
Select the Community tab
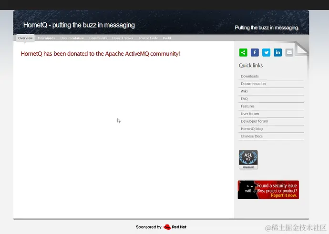pos(98,38)
